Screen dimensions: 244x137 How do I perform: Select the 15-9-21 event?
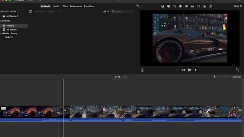pos(9,38)
